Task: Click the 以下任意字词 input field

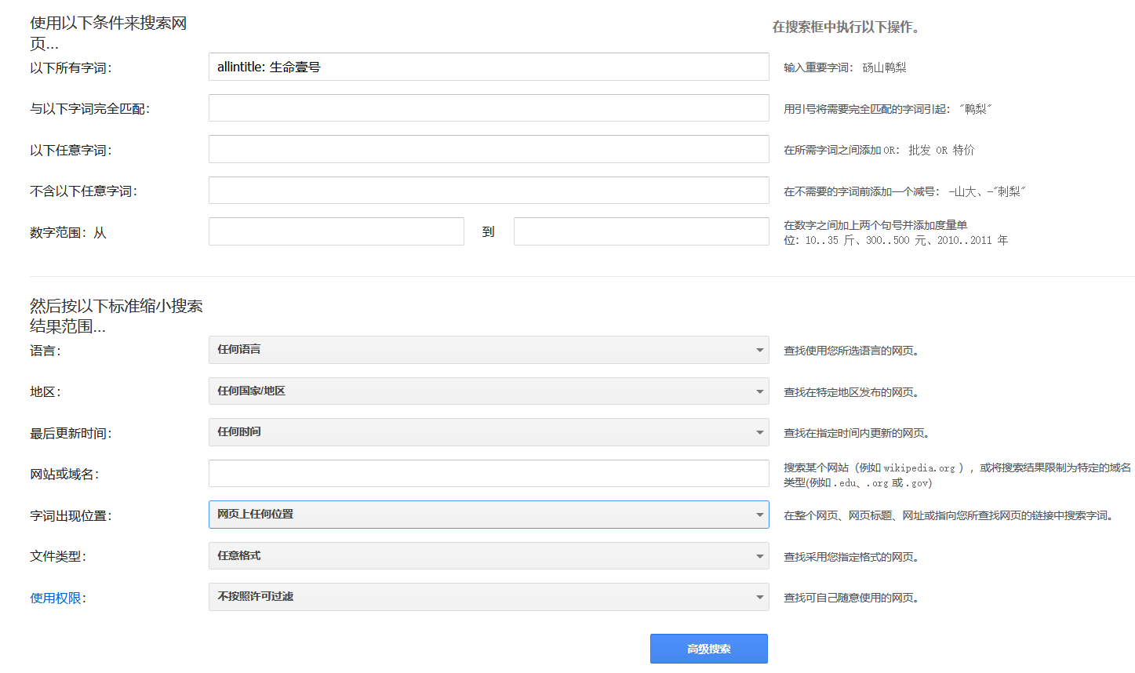Action: tap(488, 149)
